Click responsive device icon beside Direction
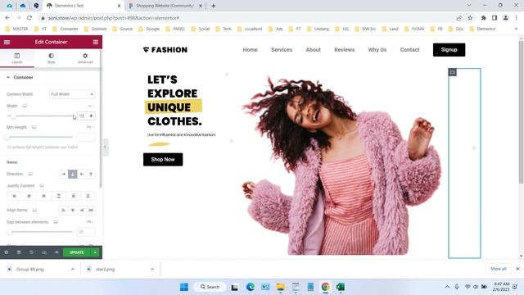This screenshot has width=524, height=295. tap(30, 174)
